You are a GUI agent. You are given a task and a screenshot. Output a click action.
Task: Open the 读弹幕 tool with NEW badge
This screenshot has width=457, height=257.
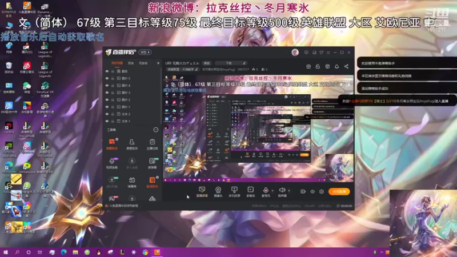point(152,163)
